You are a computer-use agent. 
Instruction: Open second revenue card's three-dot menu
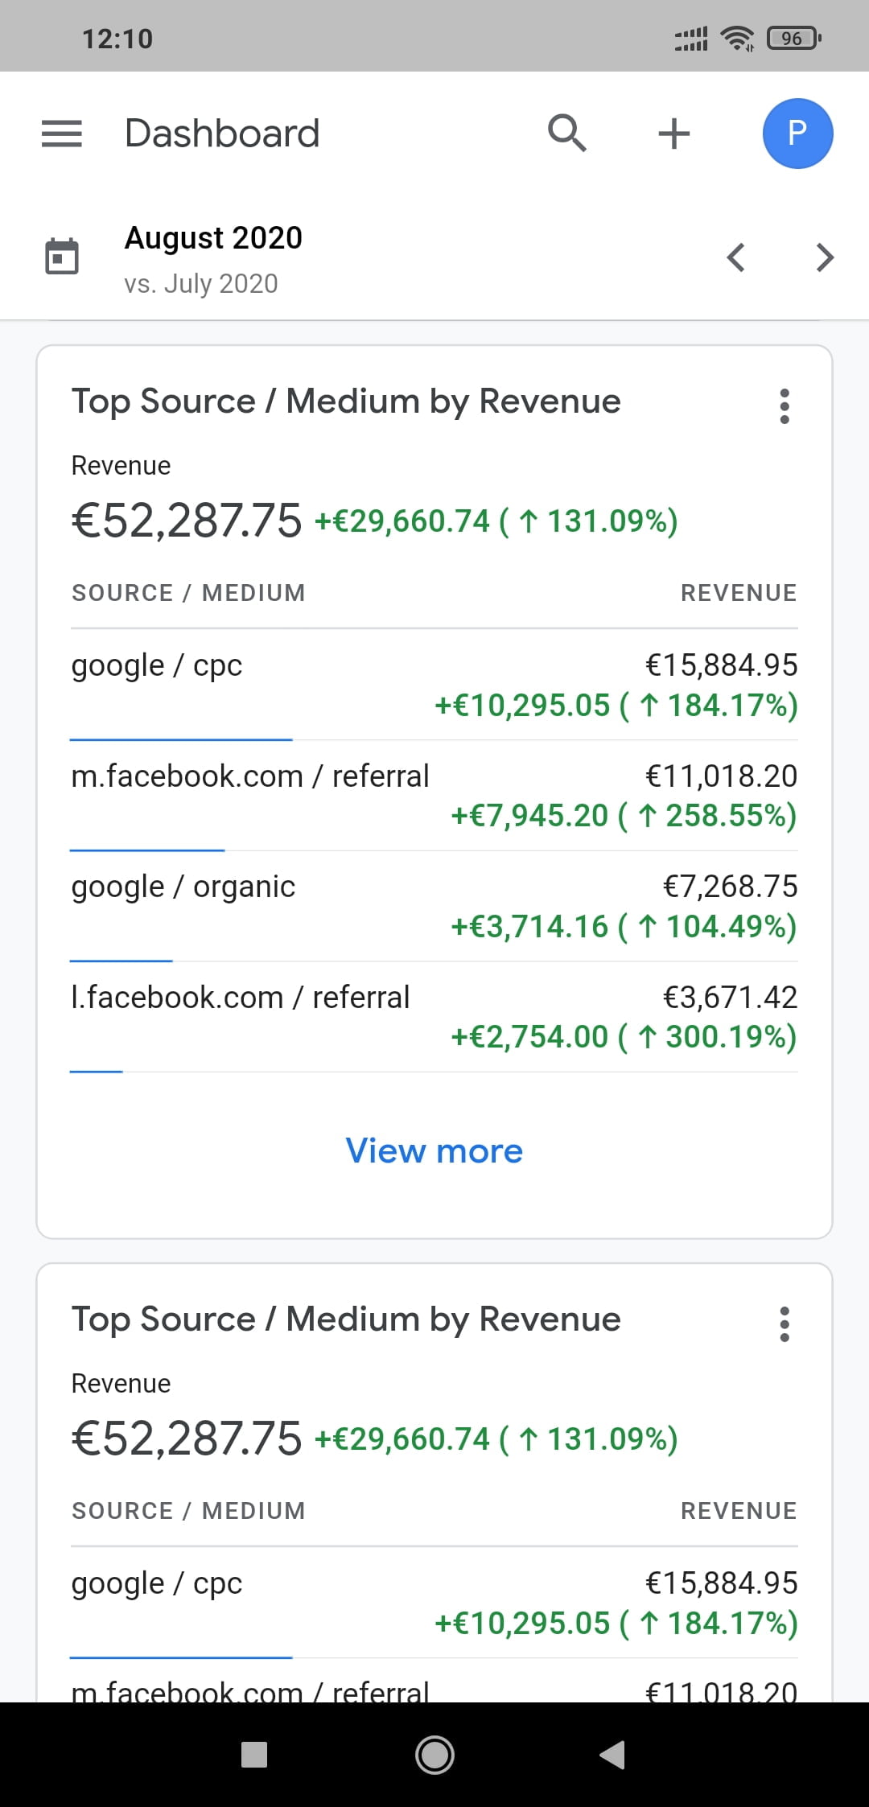click(785, 1324)
